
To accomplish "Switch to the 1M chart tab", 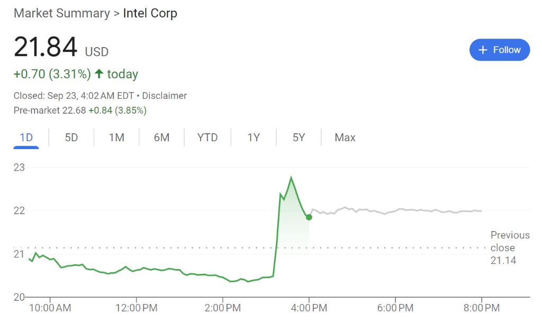I will coord(116,137).
